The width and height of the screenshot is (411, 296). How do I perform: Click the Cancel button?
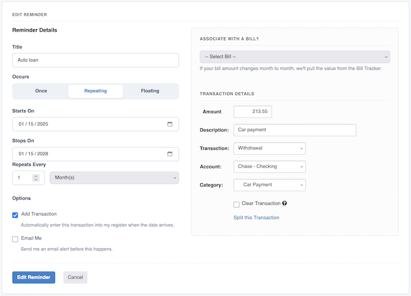coord(75,278)
